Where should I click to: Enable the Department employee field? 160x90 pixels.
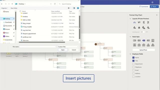(x=133, y=64)
